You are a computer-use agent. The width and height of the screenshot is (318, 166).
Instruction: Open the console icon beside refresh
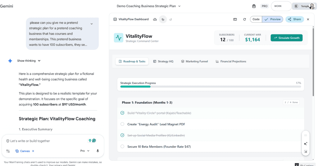pyautogui.click(x=235, y=19)
